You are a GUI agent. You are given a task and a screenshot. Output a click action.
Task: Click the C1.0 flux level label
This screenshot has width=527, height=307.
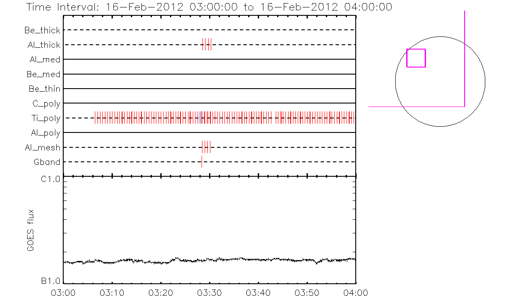51,179
